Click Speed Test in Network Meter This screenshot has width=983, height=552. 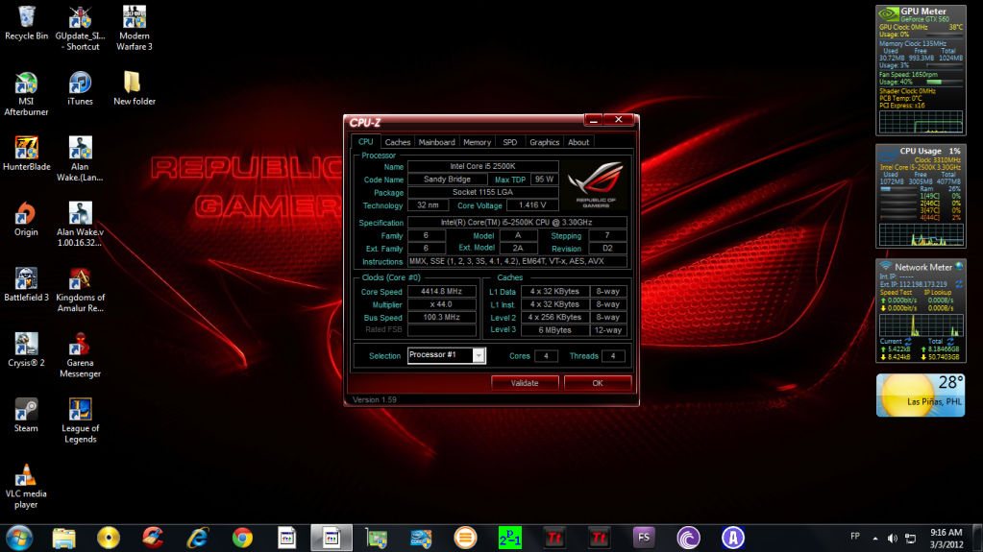tap(896, 293)
